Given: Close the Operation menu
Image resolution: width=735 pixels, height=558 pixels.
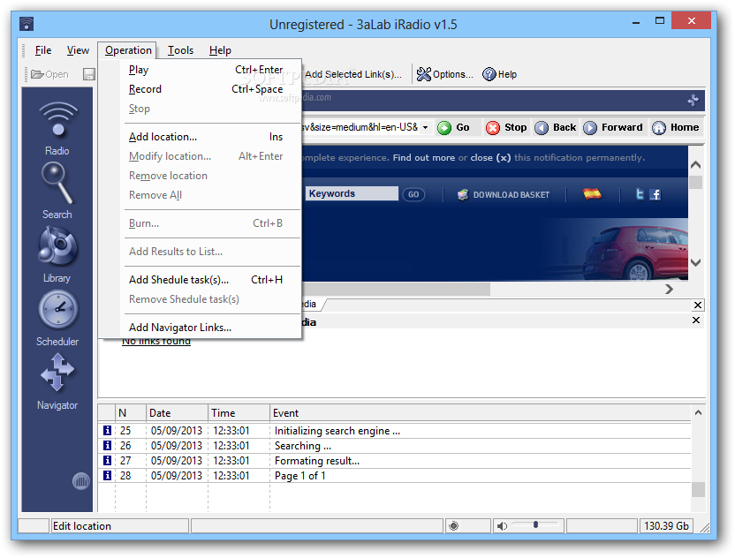Looking at the screenshot, I should pos(127,50).
